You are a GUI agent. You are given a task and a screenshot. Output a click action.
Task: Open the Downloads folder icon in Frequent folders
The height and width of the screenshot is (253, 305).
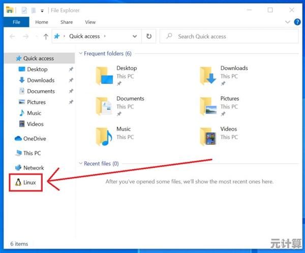tap(208, 75)
